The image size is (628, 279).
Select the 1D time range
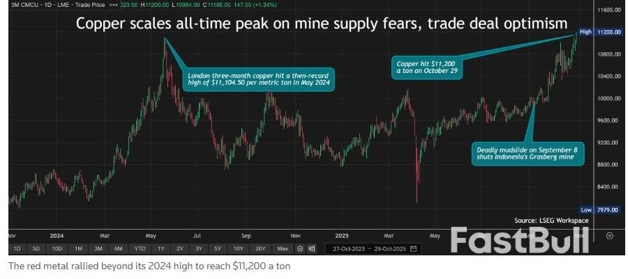pos(17,248)
